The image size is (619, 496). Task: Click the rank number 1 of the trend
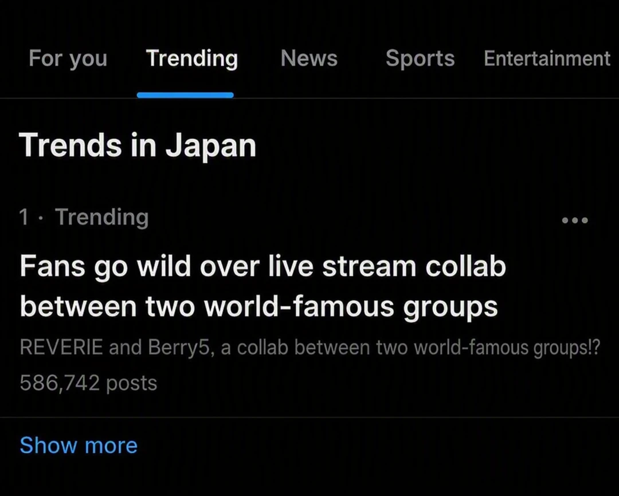[24, 217]
